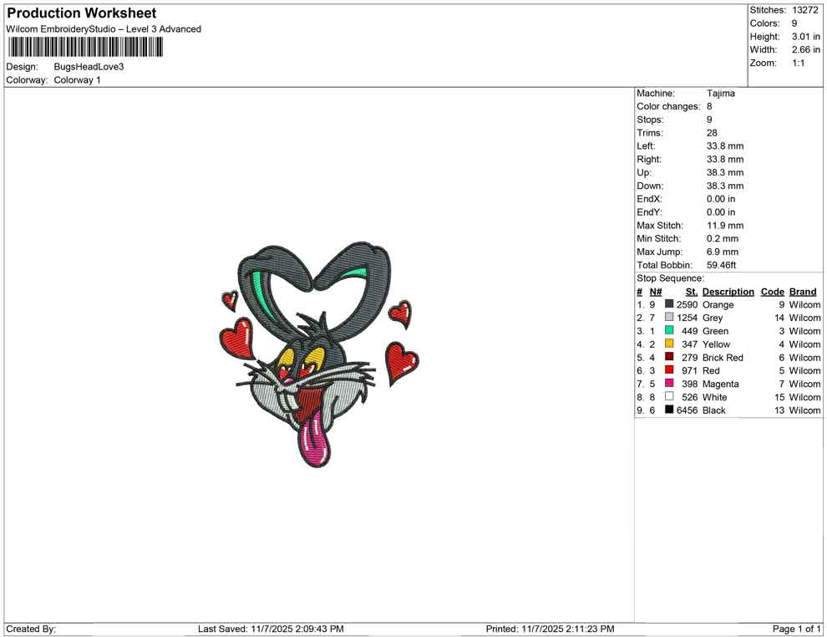Select the Yellow color chip for thread 2
The width and height of the screenshot is (827, 637).
click(x=667, y=344)
